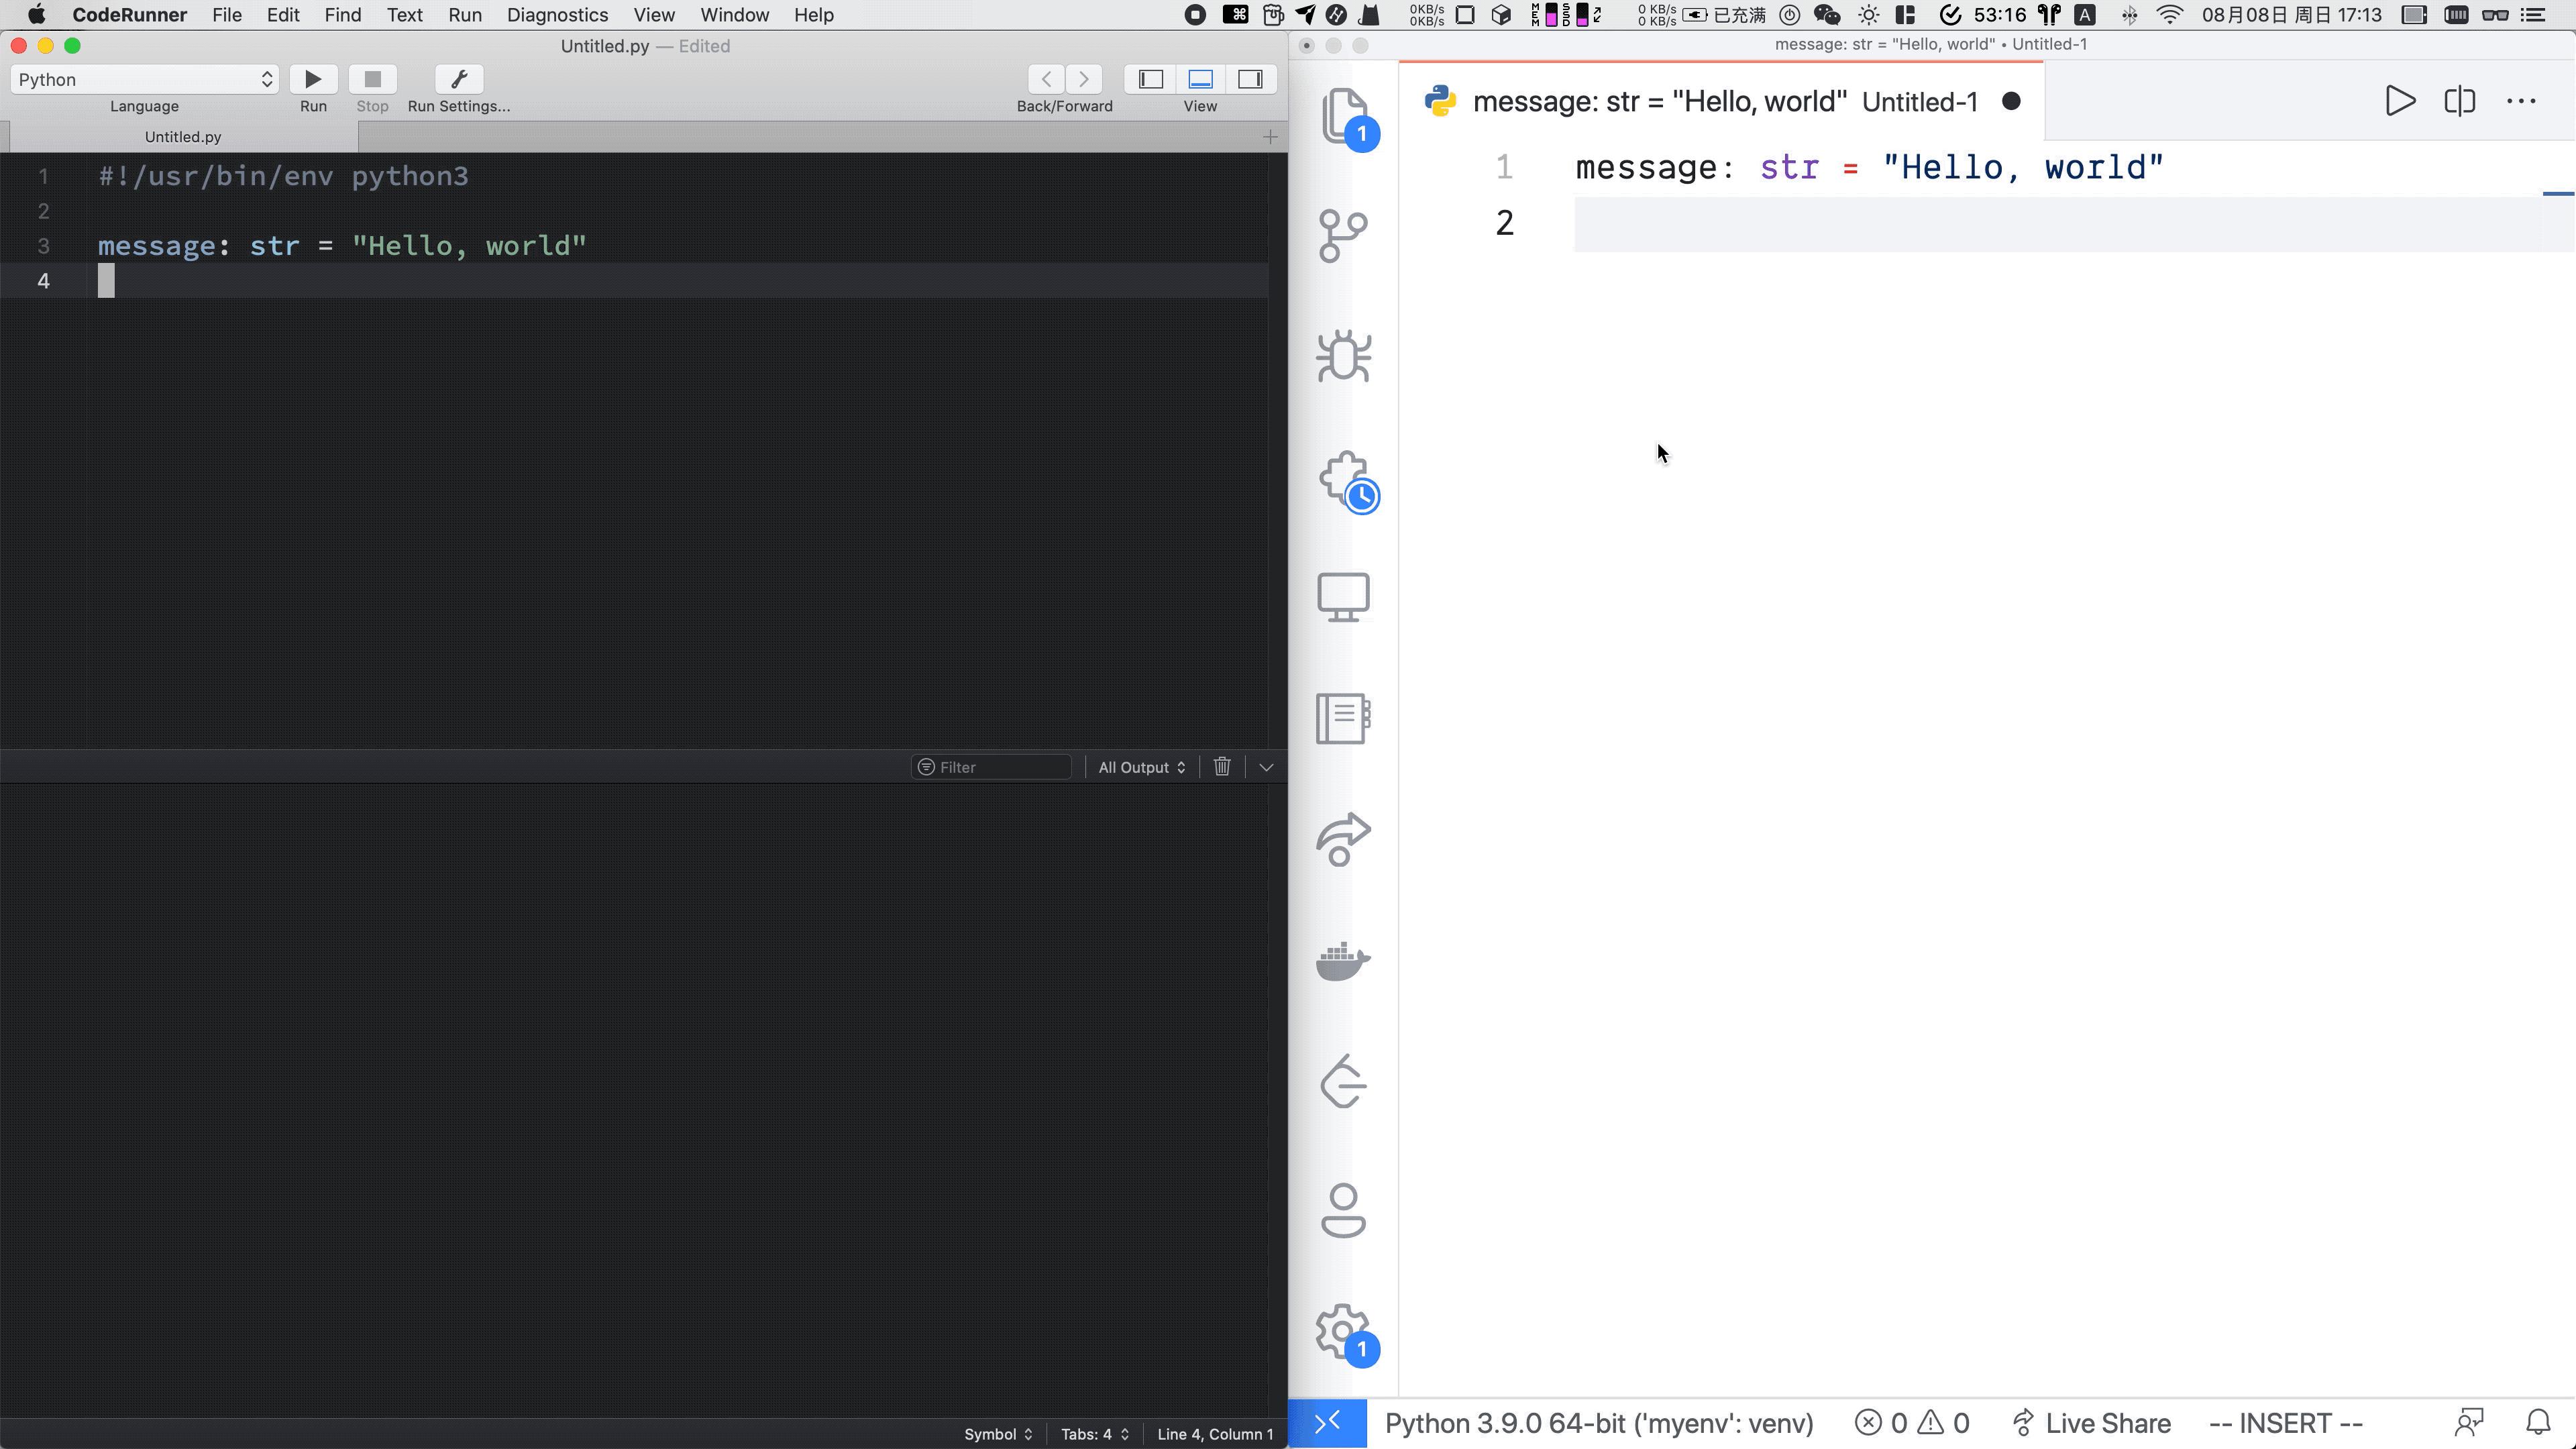Image resolution: width=2576 pixels, height=1449 pixels.
Task: Open the Diagnostics menu
Action: pos(557,14)
